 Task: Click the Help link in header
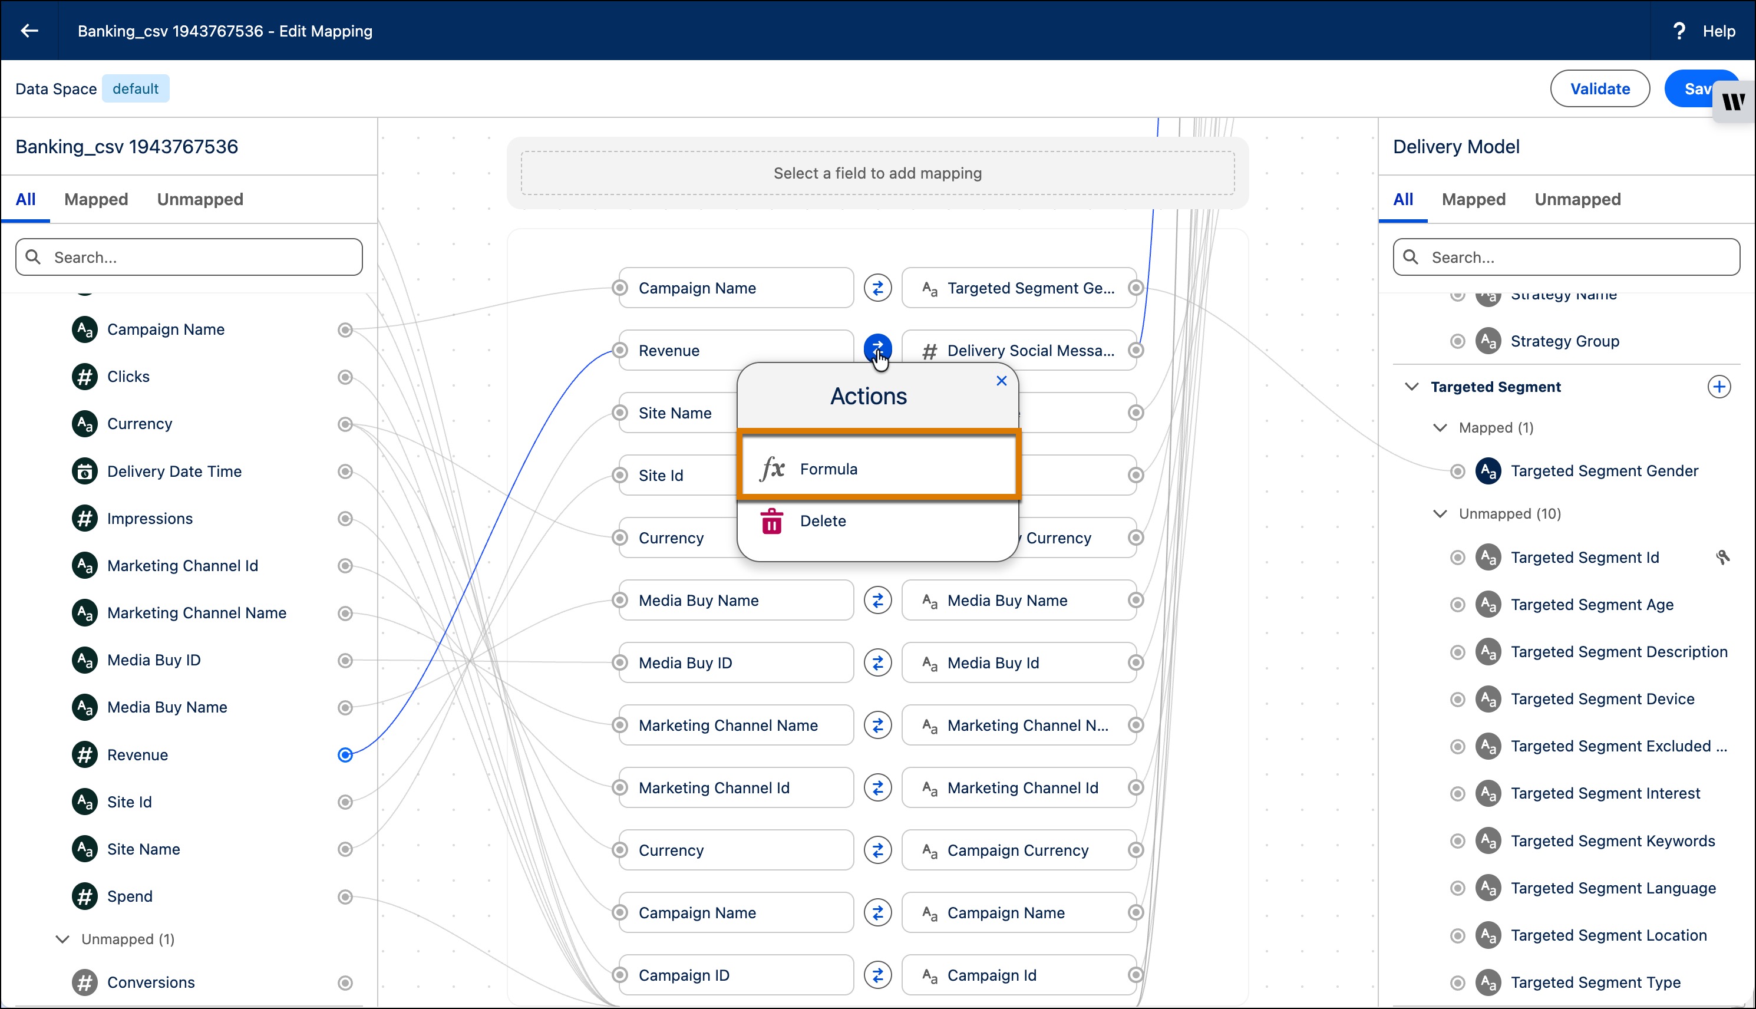(1719, 31)
